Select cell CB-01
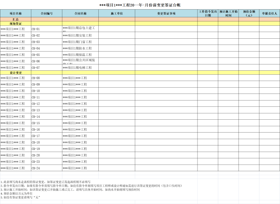Image resolution: width=280 pixels, height=204 pixels. coord(47,29)
